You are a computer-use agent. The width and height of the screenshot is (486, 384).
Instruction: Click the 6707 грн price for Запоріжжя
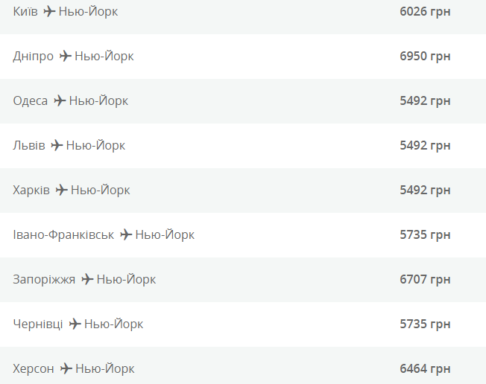click(x=425, y=280)
